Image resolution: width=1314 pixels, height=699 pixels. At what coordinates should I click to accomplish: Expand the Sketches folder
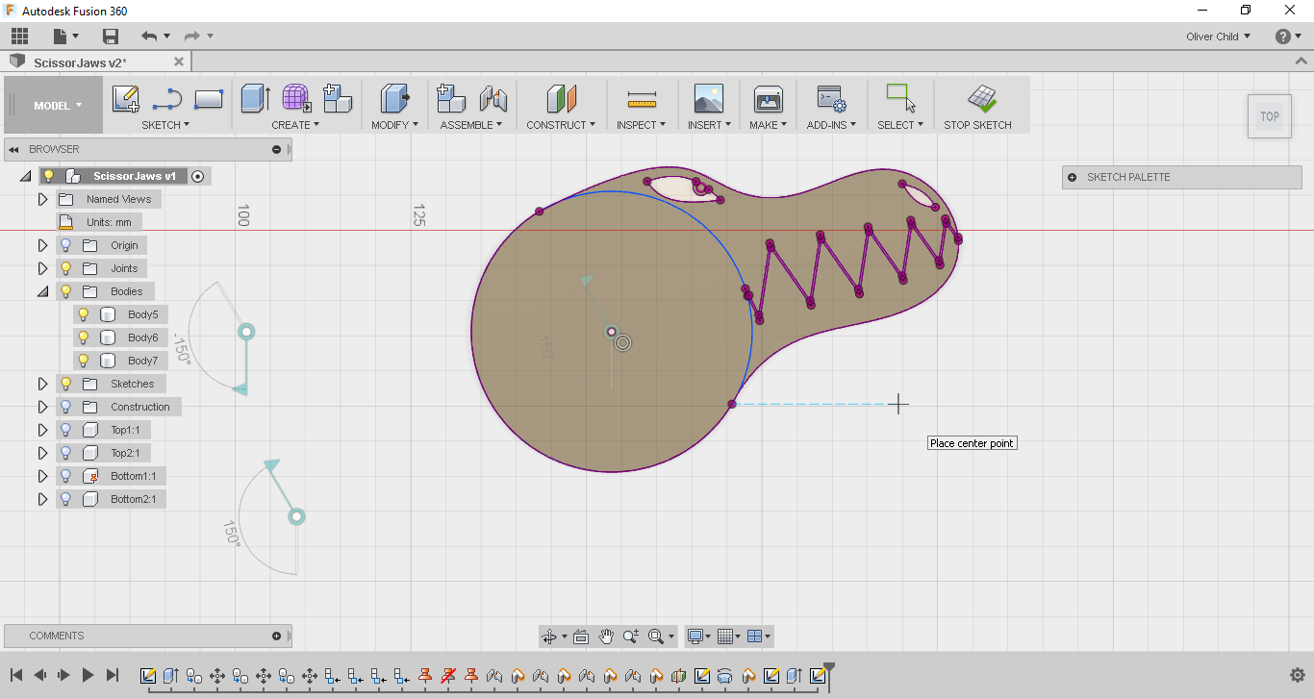click(42, 384)
